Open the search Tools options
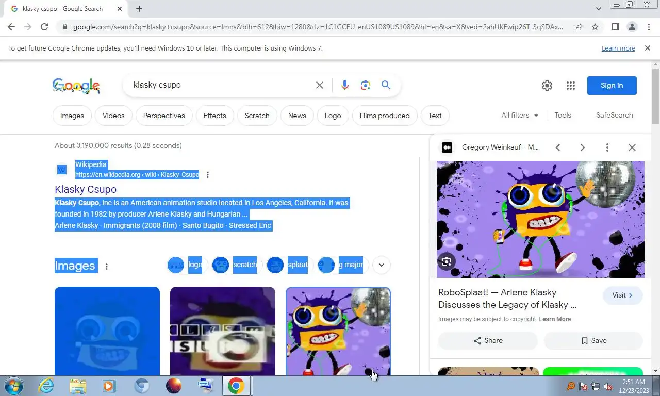660x396 pixels. pyautogui.click(x=563, y=115)
